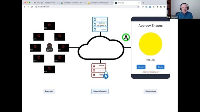Select the React App tab
200x112 pixels.
click(x=127, y=3)
